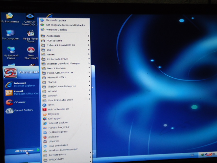Expand Media Convert Master folder
This screenshot has width=217, height=163.
pos(66,73)
